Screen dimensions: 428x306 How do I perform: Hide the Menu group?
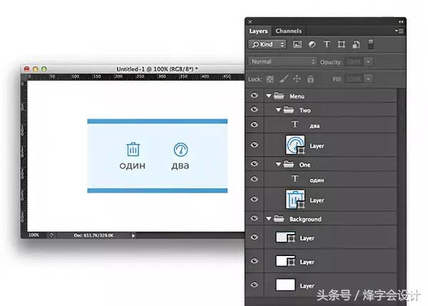(255, 96)
